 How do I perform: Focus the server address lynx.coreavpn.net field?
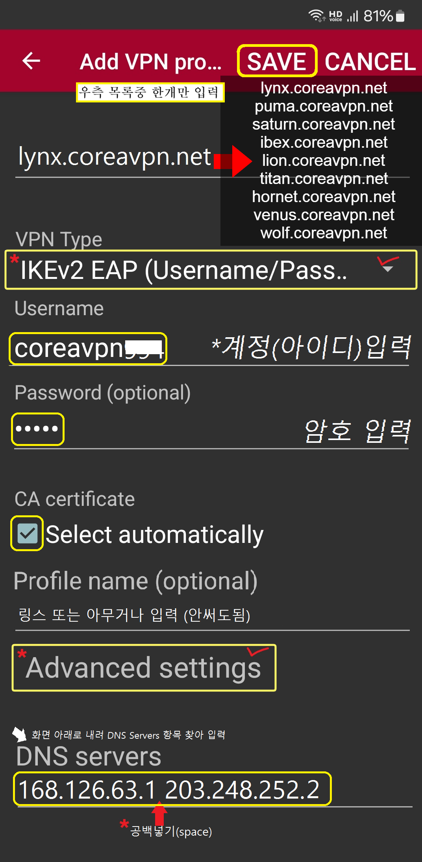114,158
